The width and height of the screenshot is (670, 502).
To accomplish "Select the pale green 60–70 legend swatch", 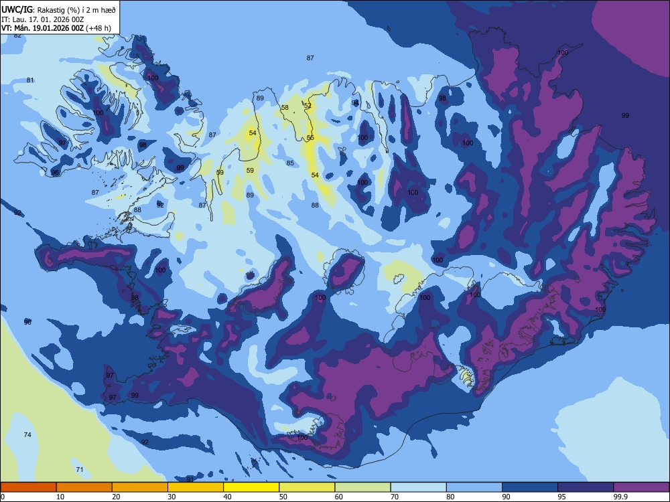I will point(362,487).
